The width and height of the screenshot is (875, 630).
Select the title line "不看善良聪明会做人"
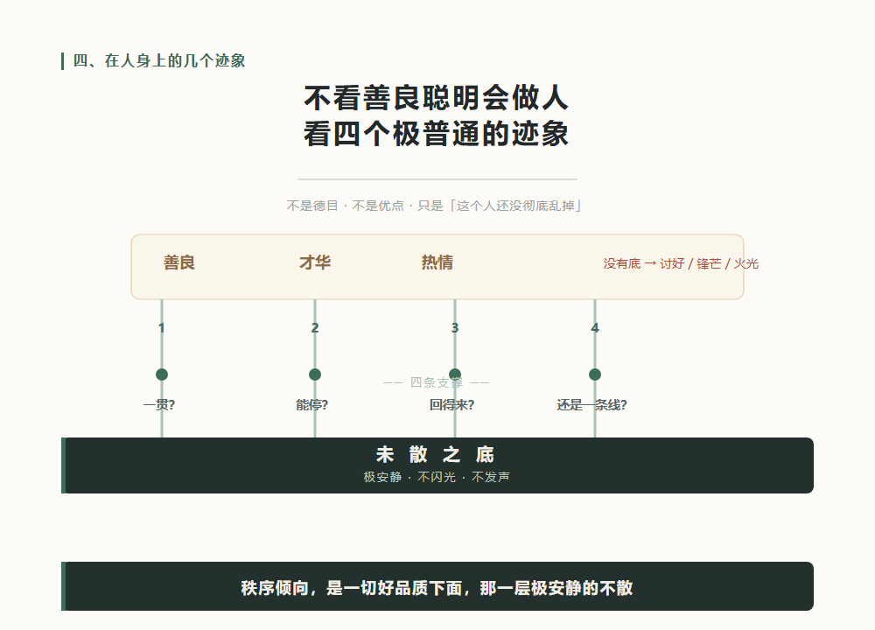pyautogui.click(x=437, y=98)
